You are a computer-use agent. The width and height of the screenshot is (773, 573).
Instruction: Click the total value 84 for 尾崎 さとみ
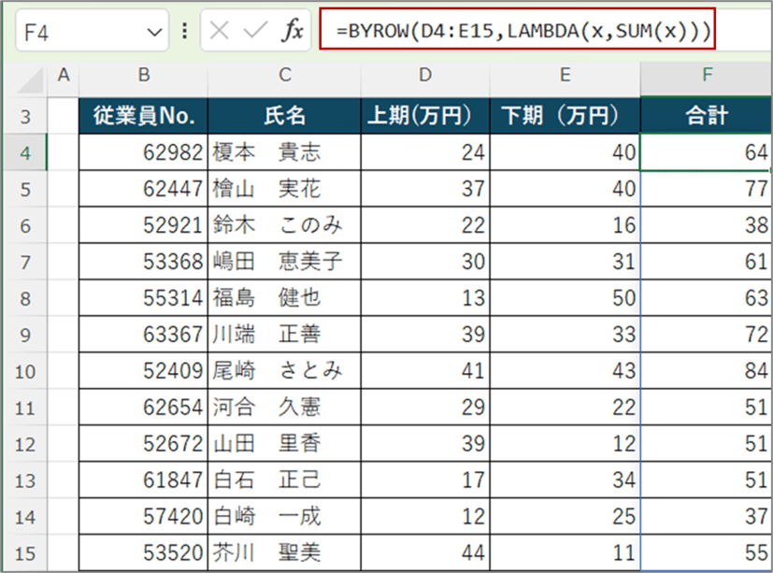click(706, 370)
